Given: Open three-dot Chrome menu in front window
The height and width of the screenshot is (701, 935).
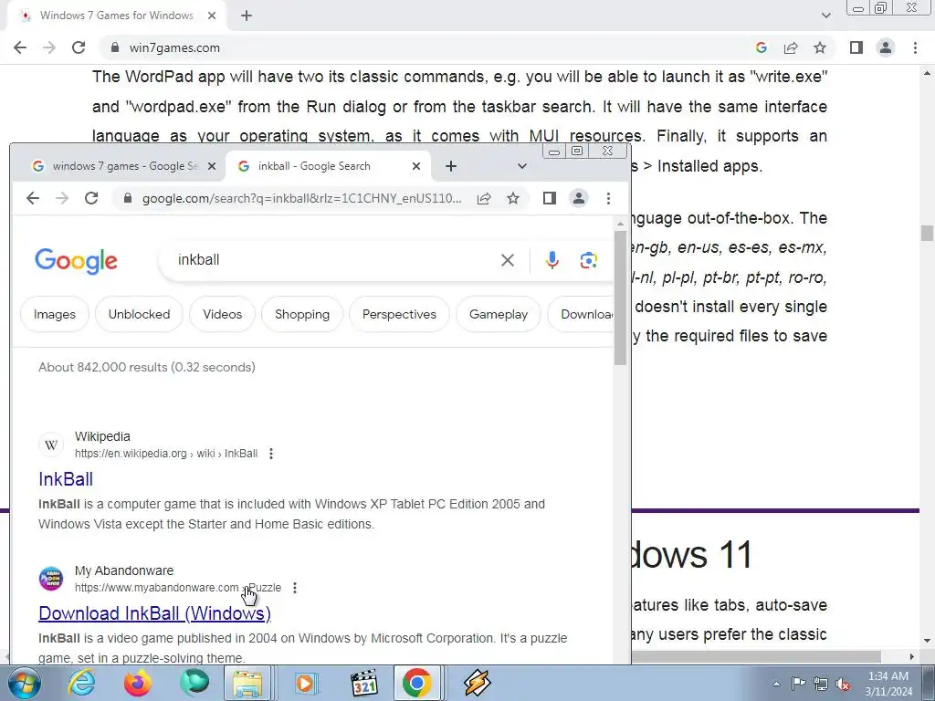Looking at the screenshot, I should 608,198.
